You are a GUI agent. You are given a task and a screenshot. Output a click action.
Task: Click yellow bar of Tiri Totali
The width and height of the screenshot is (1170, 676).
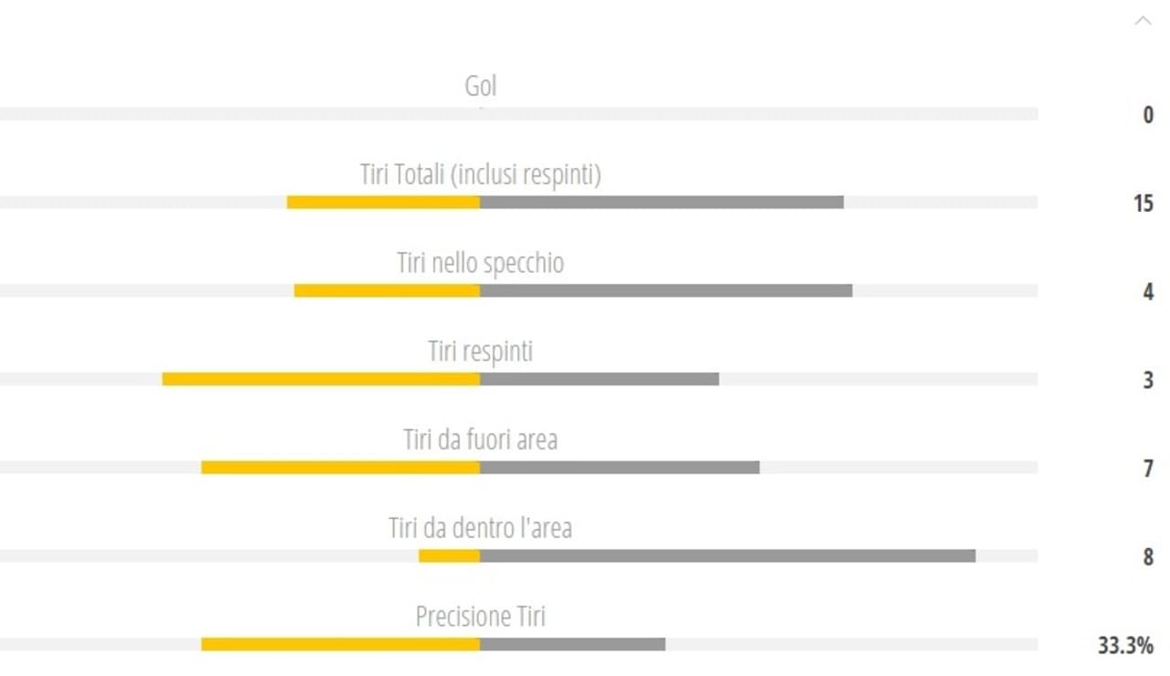[x=383, y=202]
